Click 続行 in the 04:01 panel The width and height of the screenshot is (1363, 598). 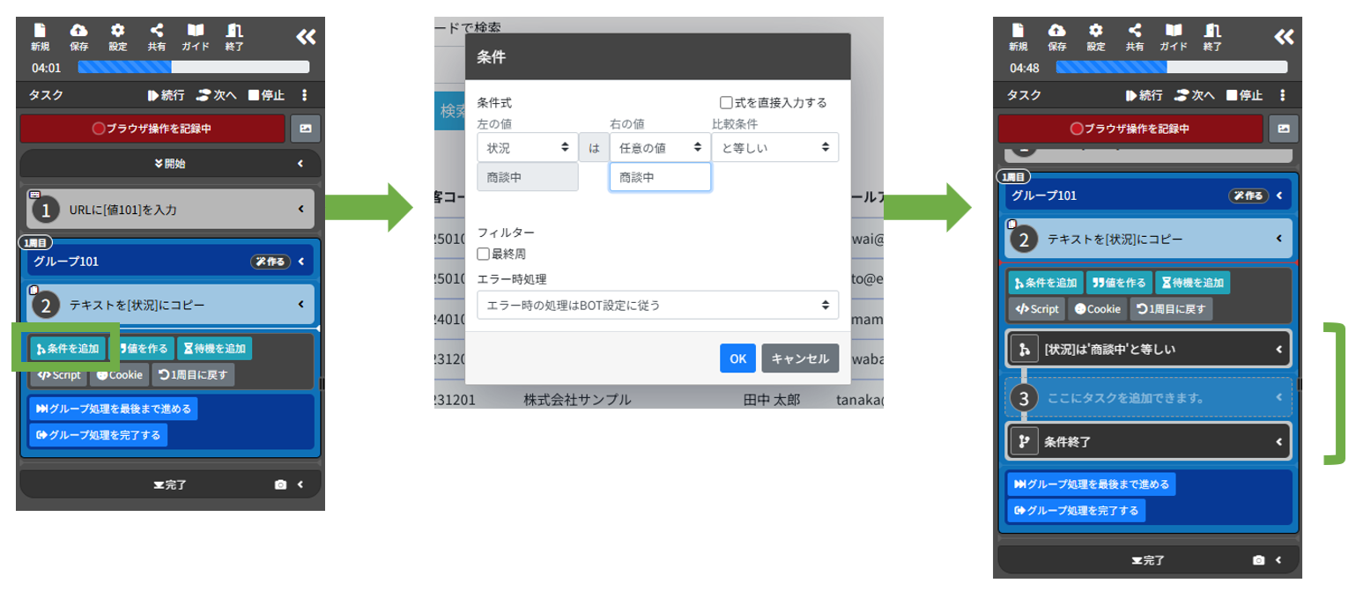166,95
